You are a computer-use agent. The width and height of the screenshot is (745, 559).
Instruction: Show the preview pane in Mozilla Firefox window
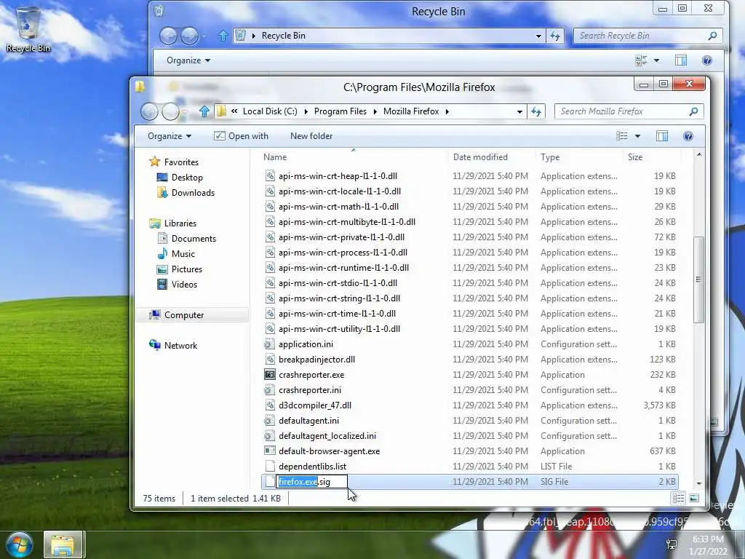click(662, 136)
